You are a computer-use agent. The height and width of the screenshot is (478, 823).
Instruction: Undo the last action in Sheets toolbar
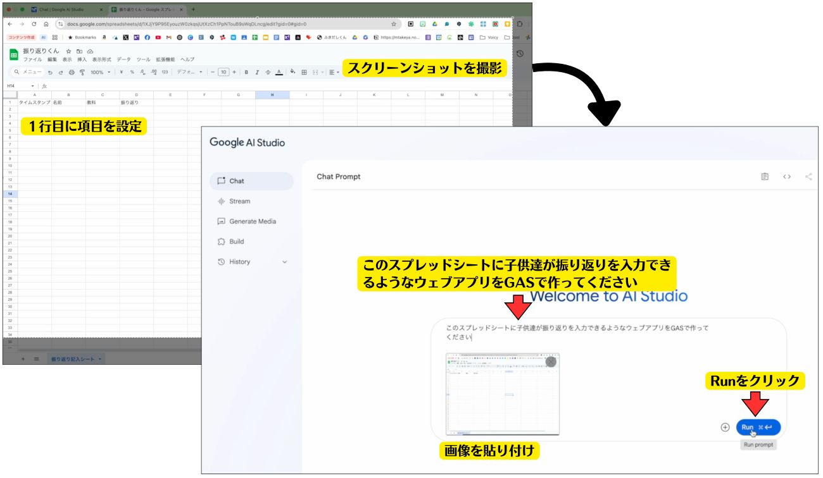(x=50, y=72)
